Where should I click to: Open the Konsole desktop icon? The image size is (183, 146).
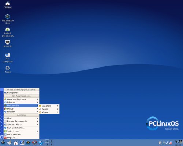[x=8, y=44]
